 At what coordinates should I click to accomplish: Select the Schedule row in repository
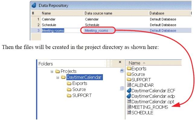click(111, 25)
